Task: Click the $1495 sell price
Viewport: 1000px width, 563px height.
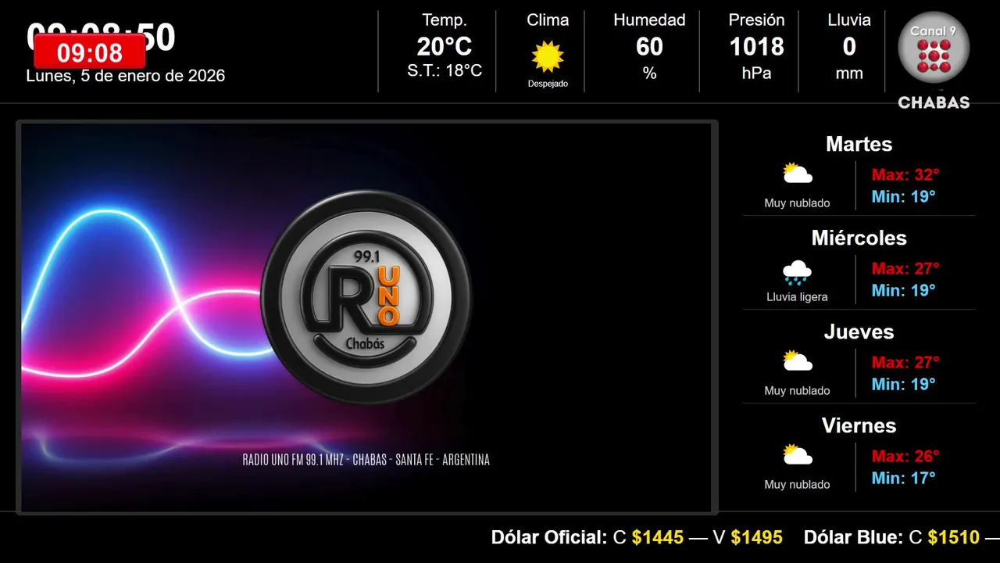Action: click(756, 537)
